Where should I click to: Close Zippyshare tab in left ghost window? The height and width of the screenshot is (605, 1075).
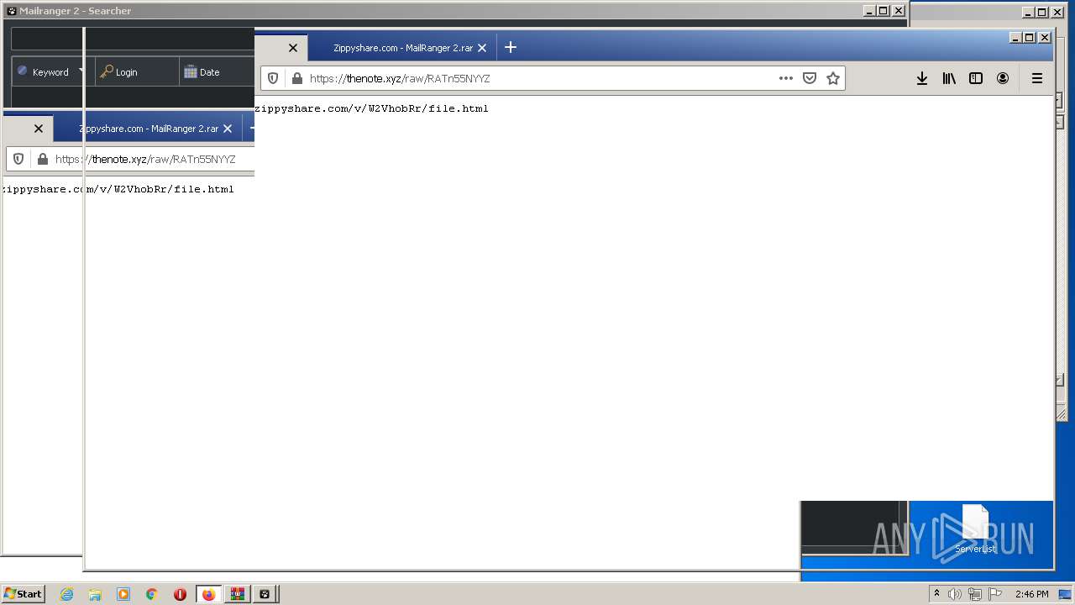[228, 129]
